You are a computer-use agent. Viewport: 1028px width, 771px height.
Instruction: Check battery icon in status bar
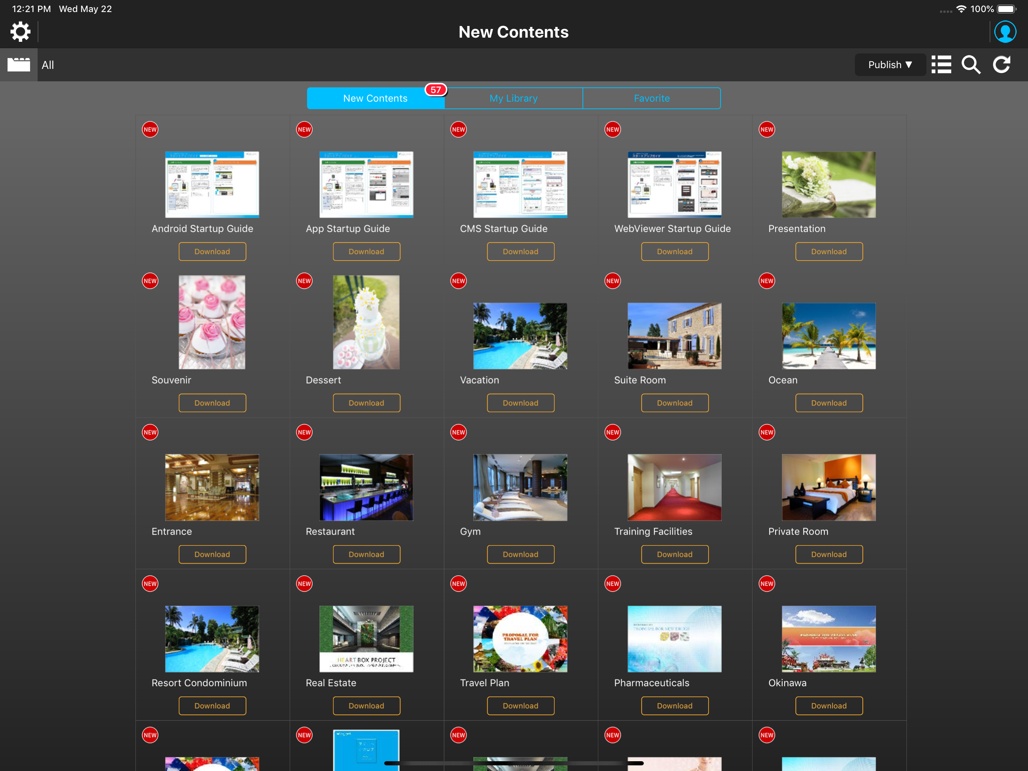click(x=1007, y=9)
